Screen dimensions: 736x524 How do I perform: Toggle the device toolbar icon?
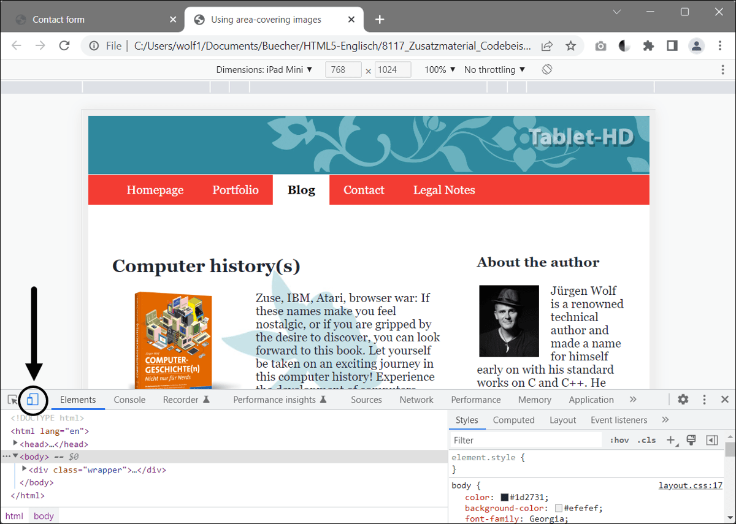point(33,400)
